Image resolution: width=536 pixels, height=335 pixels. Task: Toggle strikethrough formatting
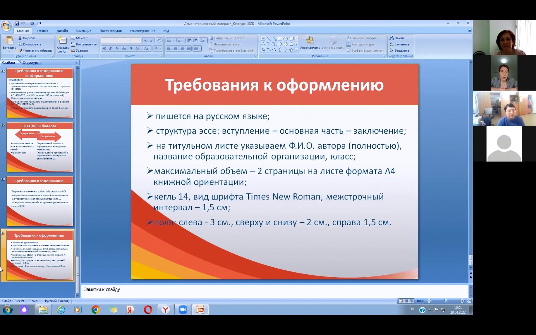click(x=124, y=48)
